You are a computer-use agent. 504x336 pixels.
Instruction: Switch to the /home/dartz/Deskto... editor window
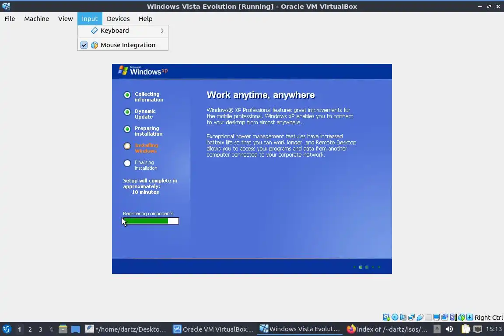pyautogui.click(x=126, y=329)
